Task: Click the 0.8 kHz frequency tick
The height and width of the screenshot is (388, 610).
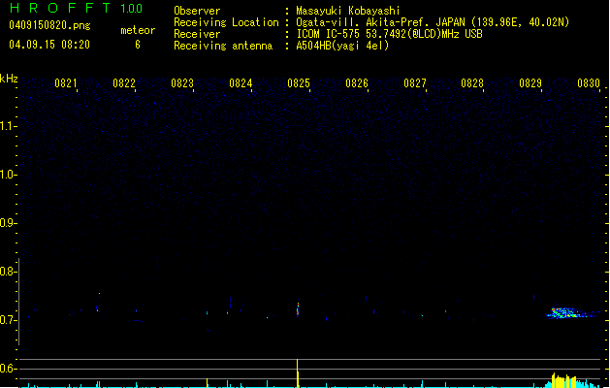Action: [8, 272]
